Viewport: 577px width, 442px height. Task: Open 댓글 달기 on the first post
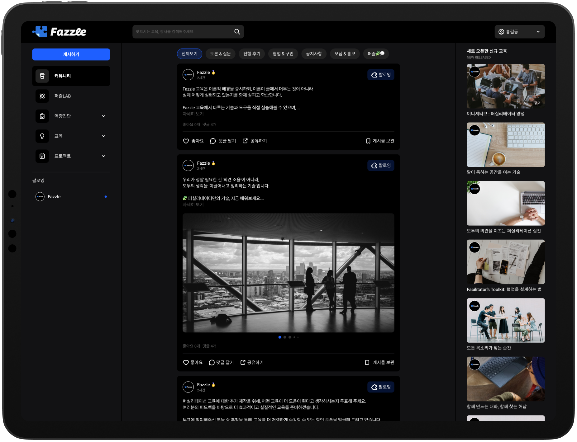click(x=223, y=141)
